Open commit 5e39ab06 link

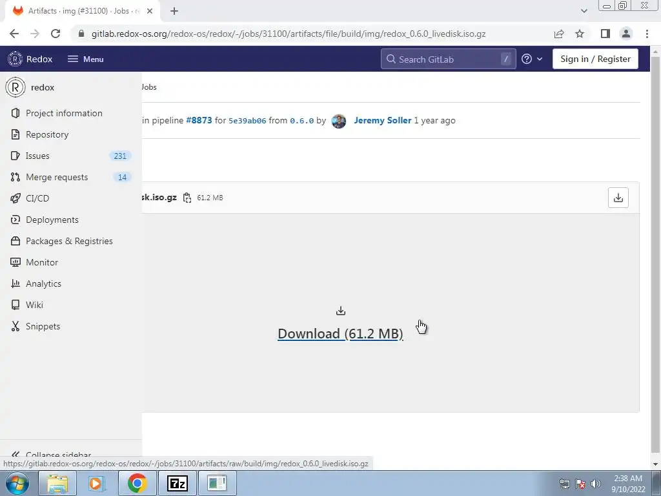click(x=247, y=121)
